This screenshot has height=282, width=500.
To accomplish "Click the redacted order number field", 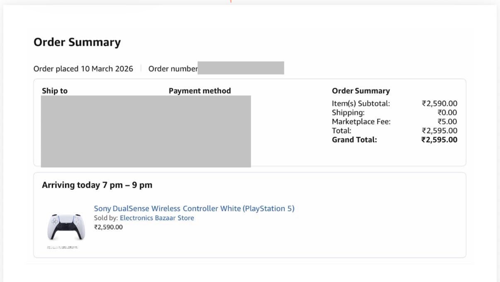I will click(241, 68).
